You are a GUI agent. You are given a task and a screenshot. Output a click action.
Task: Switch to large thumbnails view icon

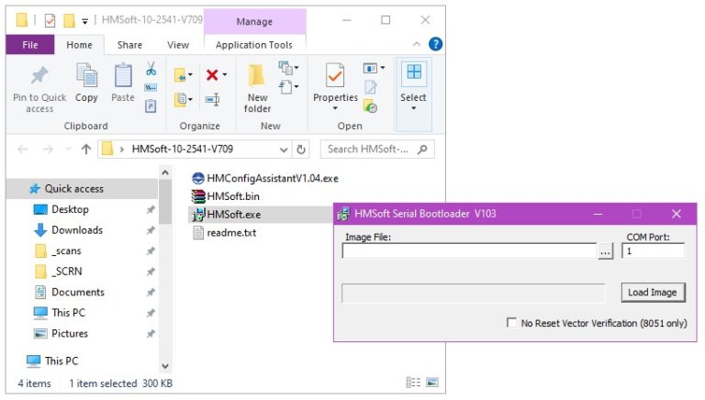[431, 383]
